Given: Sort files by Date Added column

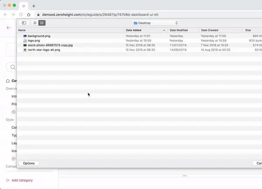Looking at the screenshot, I should [x=134, y=30].
